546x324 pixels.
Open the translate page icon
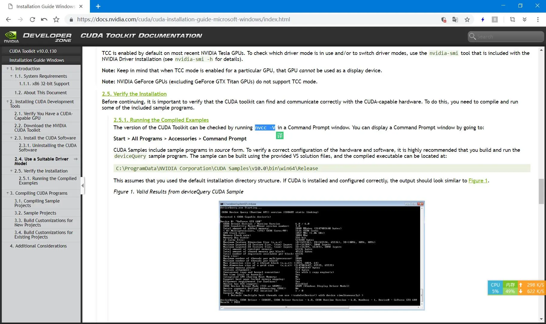pyautogui.click(x=455, y=19)
